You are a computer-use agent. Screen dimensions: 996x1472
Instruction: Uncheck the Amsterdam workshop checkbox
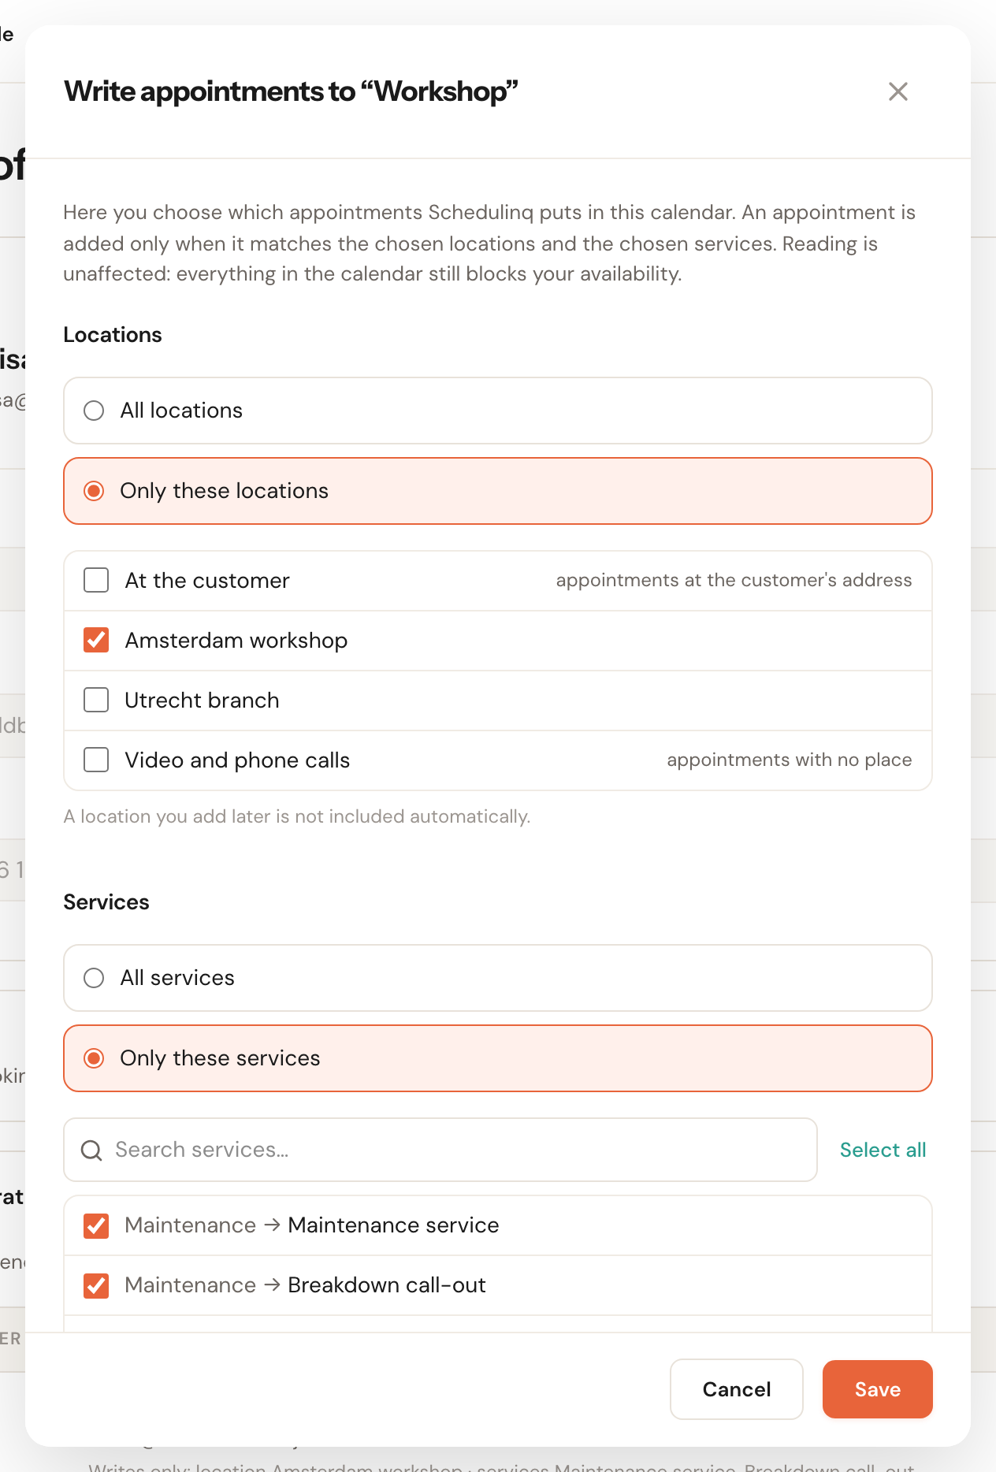96,641
